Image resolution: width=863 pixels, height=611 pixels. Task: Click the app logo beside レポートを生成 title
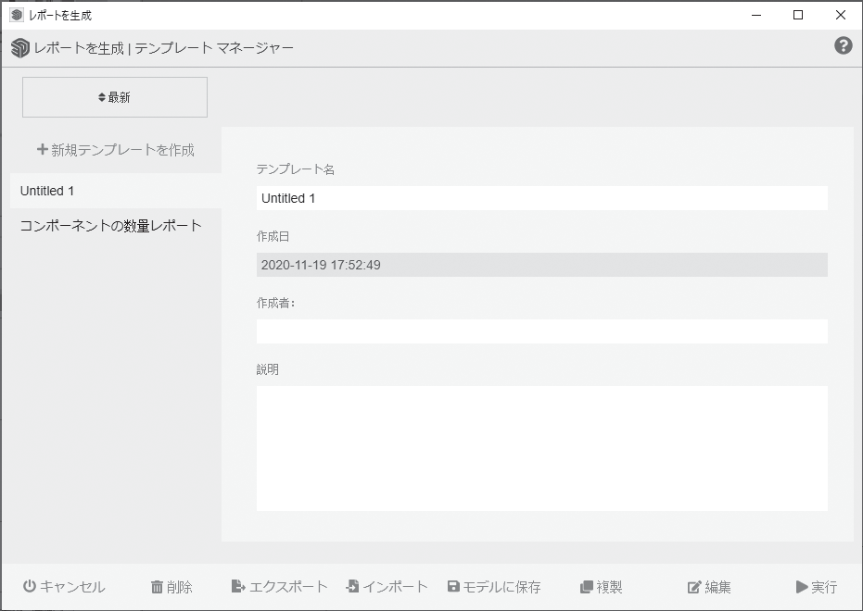pos(19,46)
